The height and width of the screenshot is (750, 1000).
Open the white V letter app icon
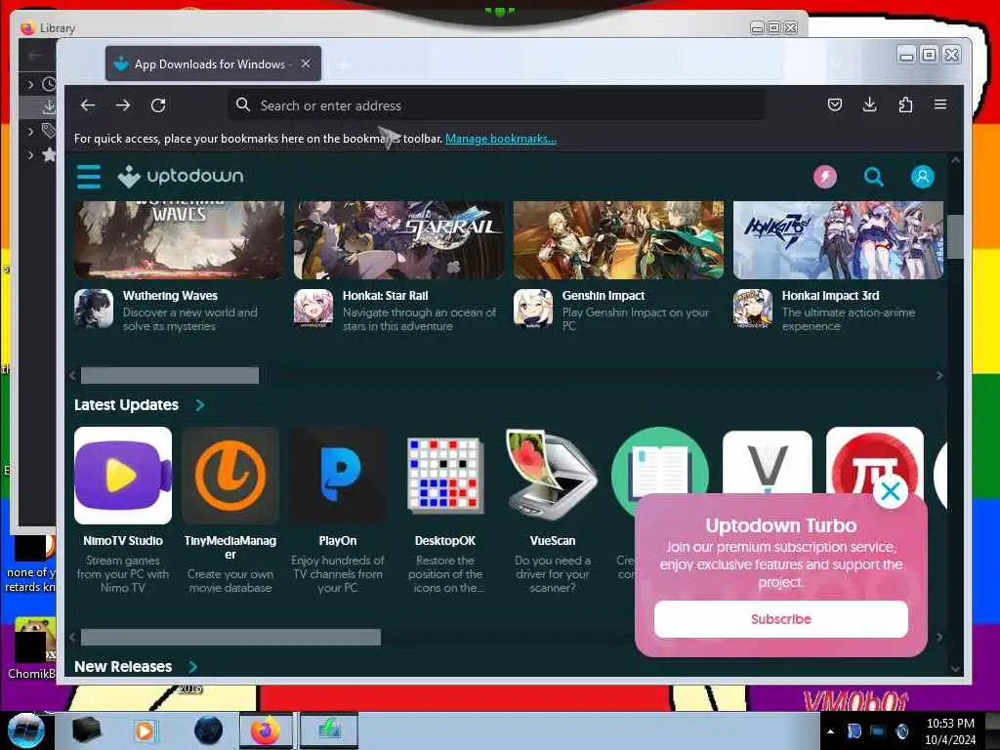coord(768,461)
